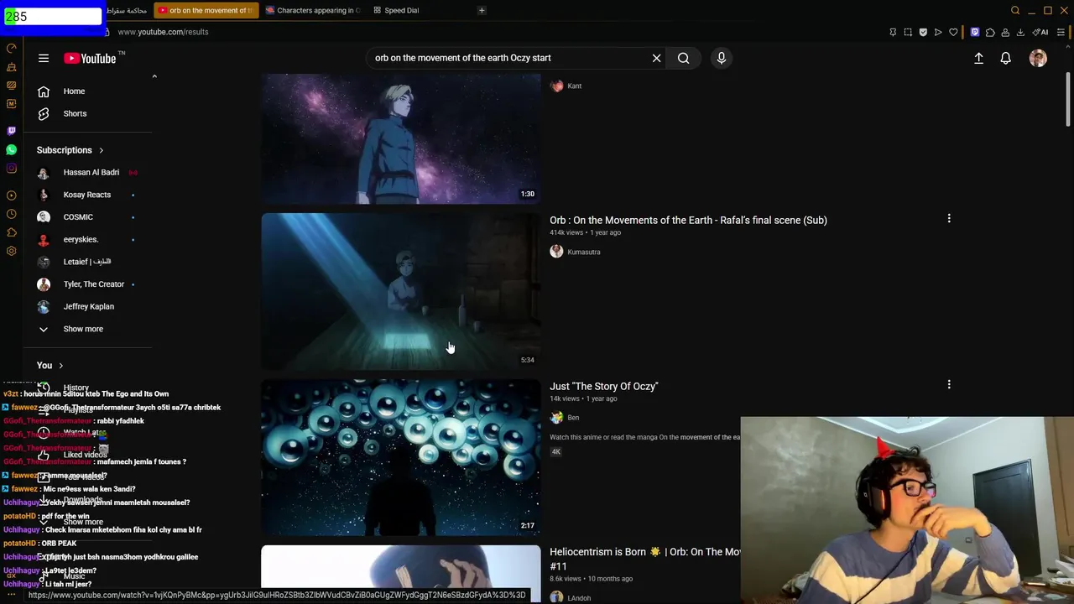This screenshot has height=604, width=1074.
Task: Open the sidebar extensions cube icon
Action: pos(11,232)
